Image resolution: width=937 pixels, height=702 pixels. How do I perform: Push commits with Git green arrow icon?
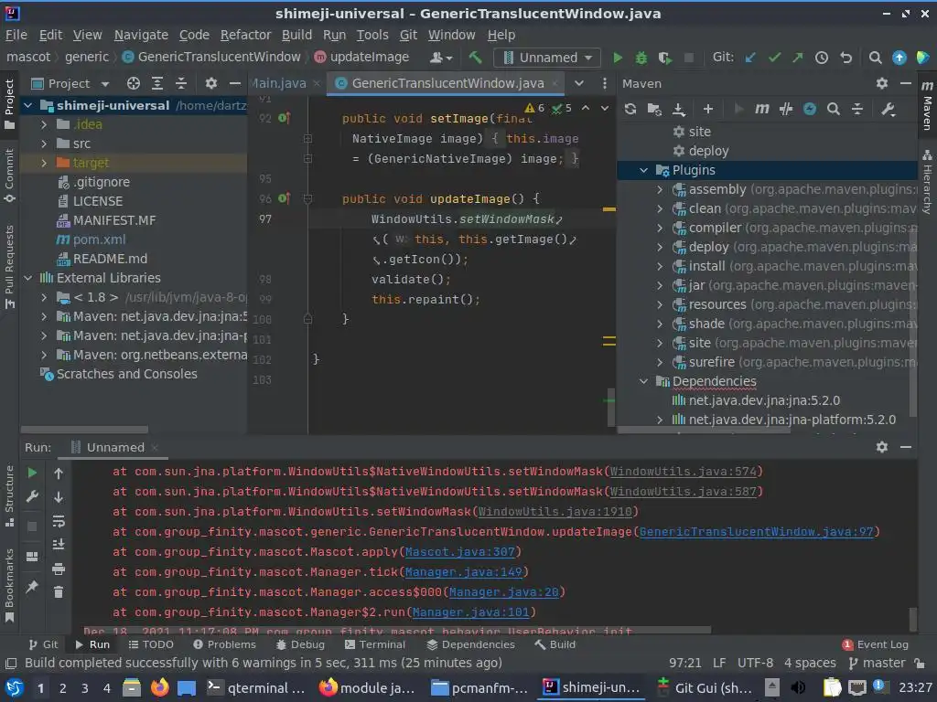(798, 58)
